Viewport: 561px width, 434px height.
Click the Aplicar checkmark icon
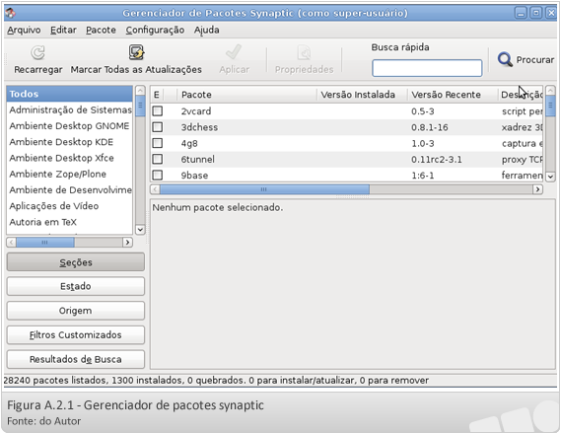234,52
